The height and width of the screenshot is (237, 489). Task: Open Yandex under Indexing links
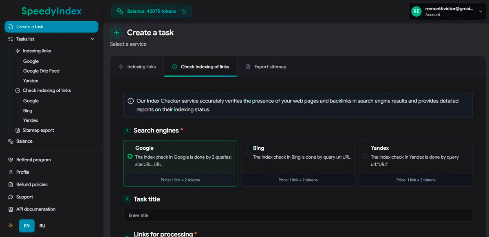coord(31,81)
